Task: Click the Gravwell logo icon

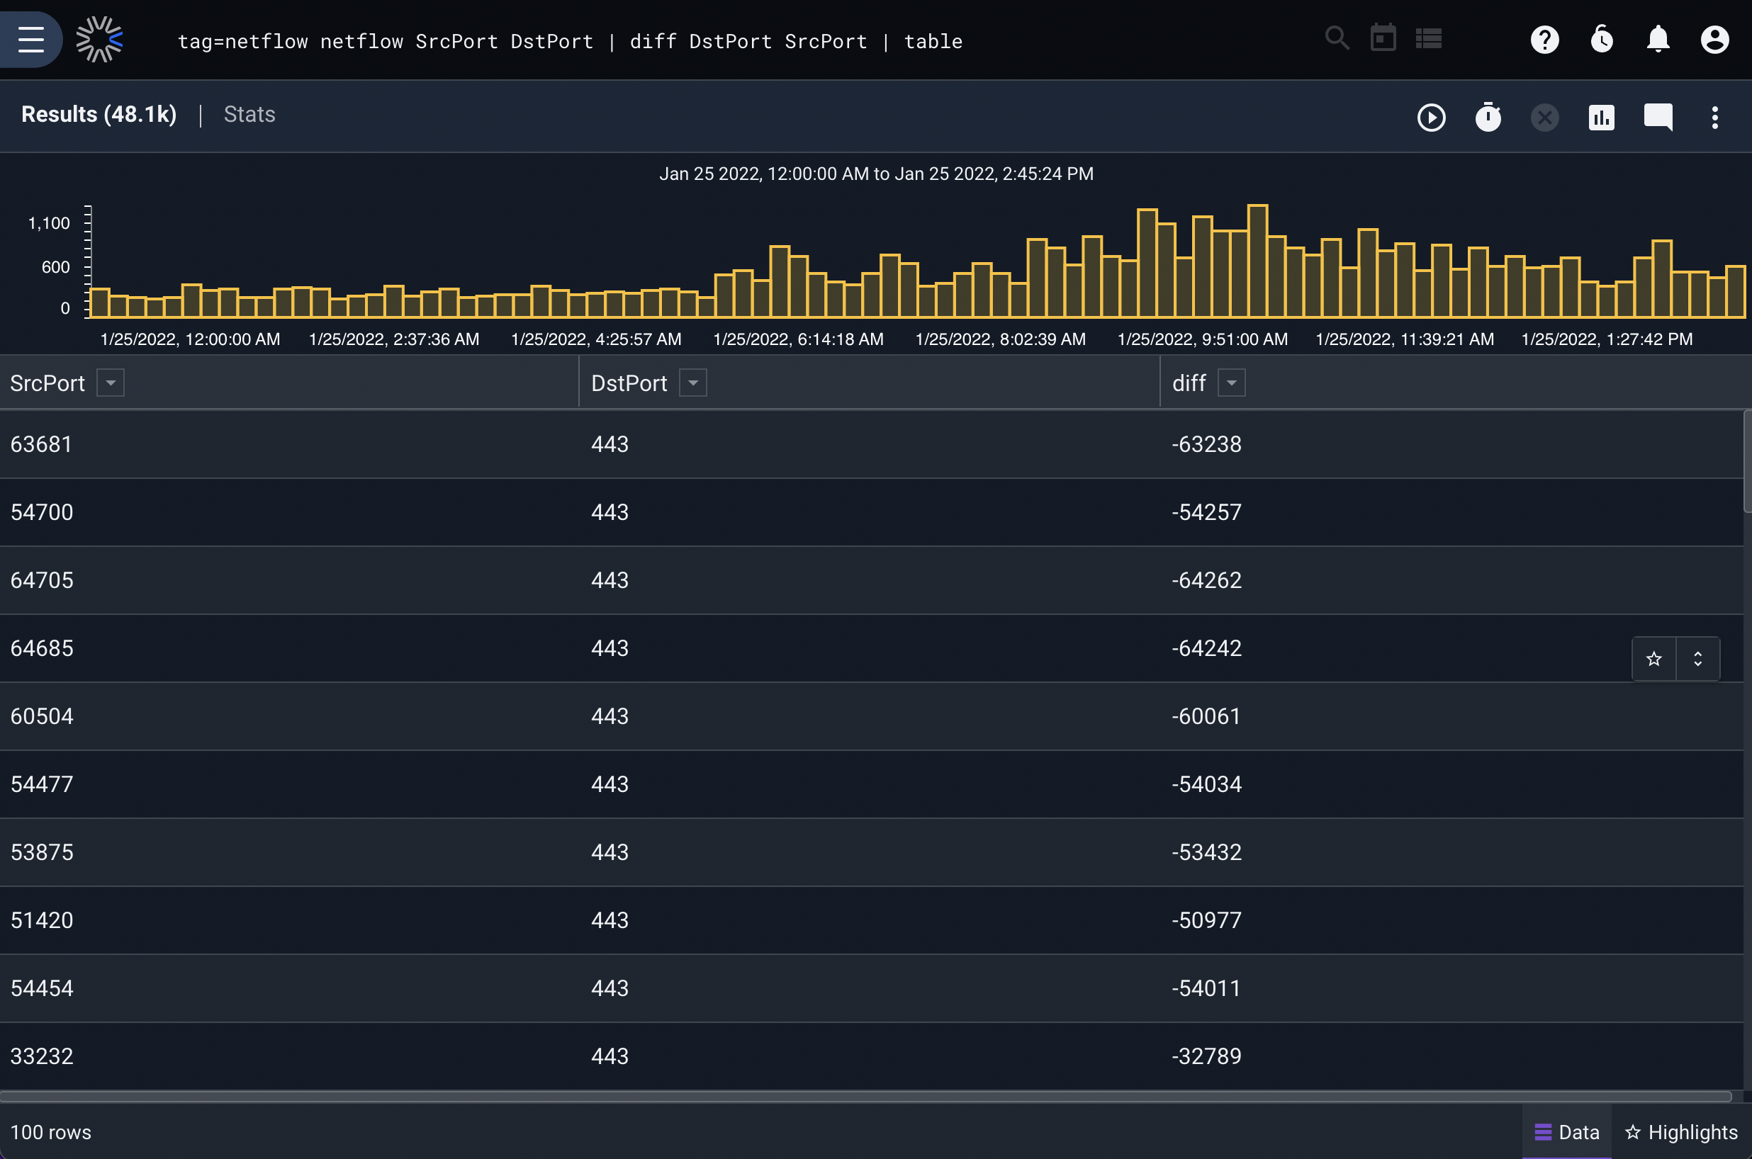Action: (99, 40)
